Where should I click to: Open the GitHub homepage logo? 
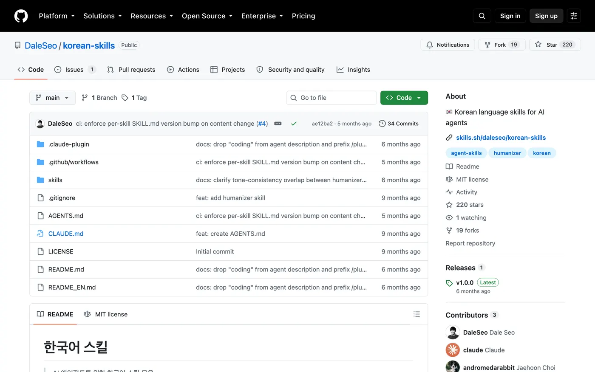[x=21, y=16]
